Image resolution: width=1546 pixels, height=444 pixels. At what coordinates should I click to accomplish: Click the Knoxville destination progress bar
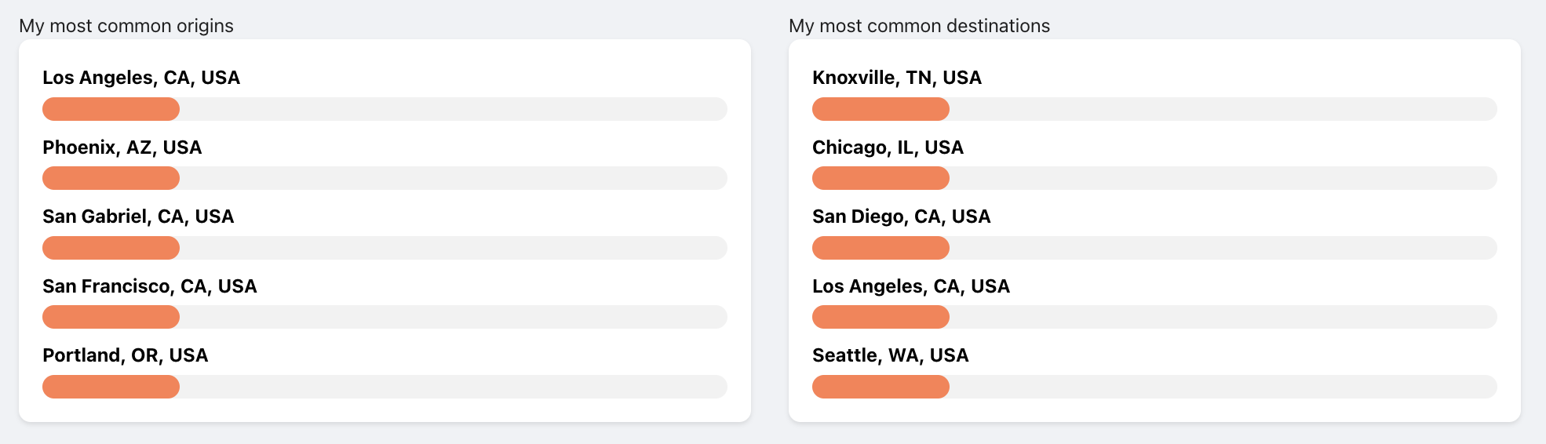click(1154, 109)
